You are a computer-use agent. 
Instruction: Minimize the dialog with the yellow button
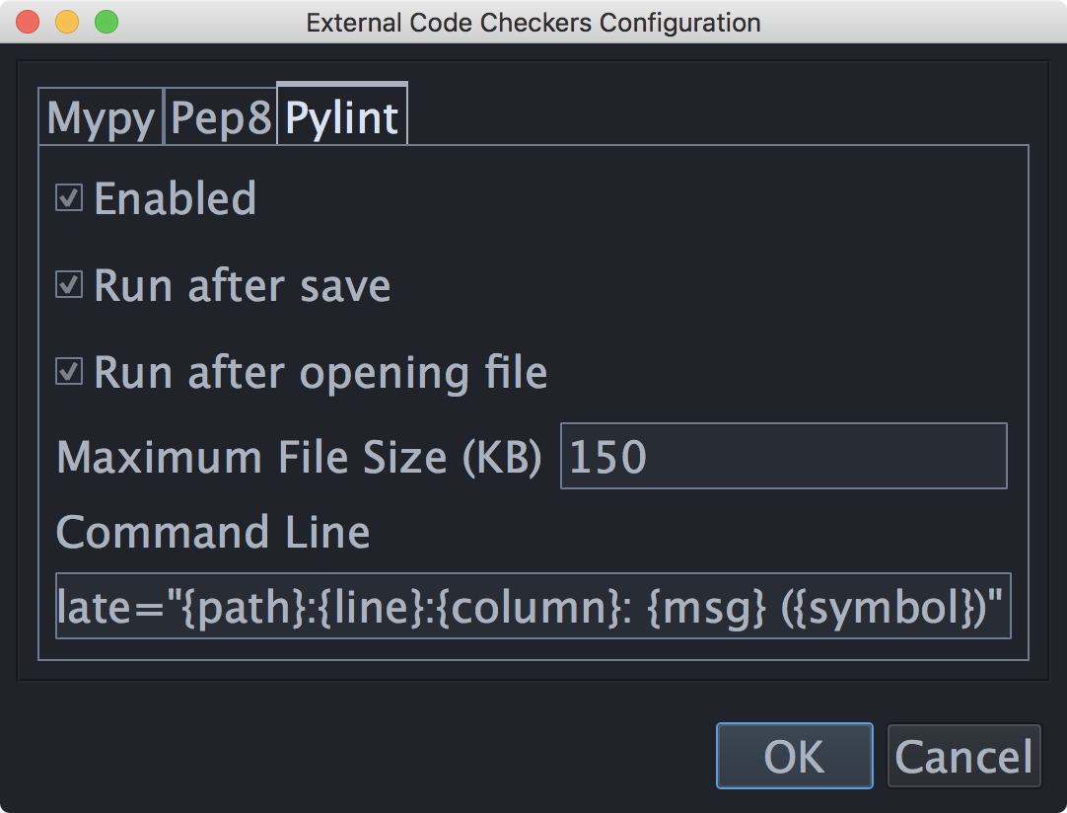click(x=67, y=22)
